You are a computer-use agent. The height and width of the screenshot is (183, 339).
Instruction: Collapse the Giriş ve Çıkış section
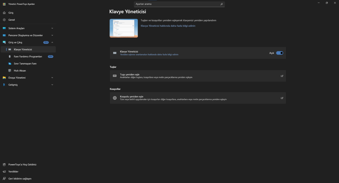(52, 42)
